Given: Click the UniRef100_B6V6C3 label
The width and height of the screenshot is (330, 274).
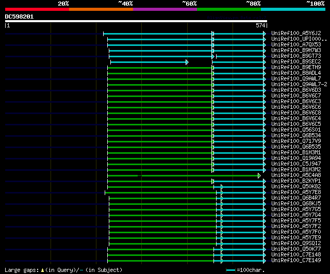Looking at the screenshot, I should tap(296, 102).
